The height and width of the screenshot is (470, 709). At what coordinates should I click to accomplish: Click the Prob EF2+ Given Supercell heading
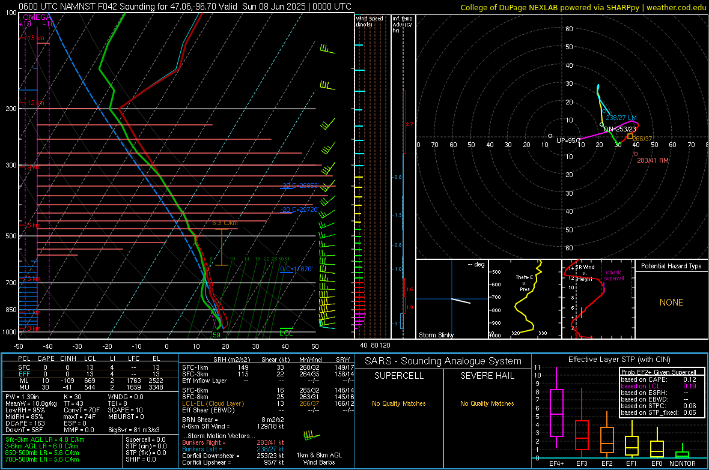coord(659,372)
